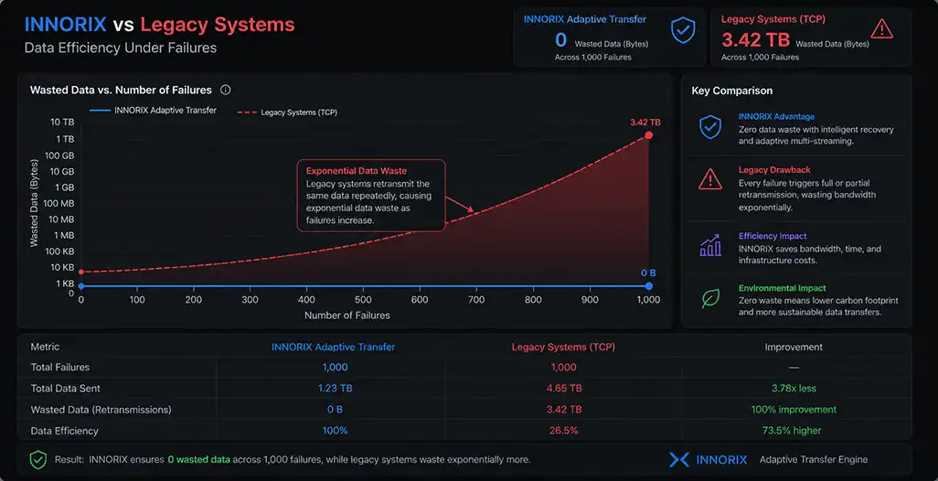Image resolution: width=938 pixels, height=481 pixels.
Task: Click the INNORIX Adaptive Transfer table column header
Action: tap(333, 347)
